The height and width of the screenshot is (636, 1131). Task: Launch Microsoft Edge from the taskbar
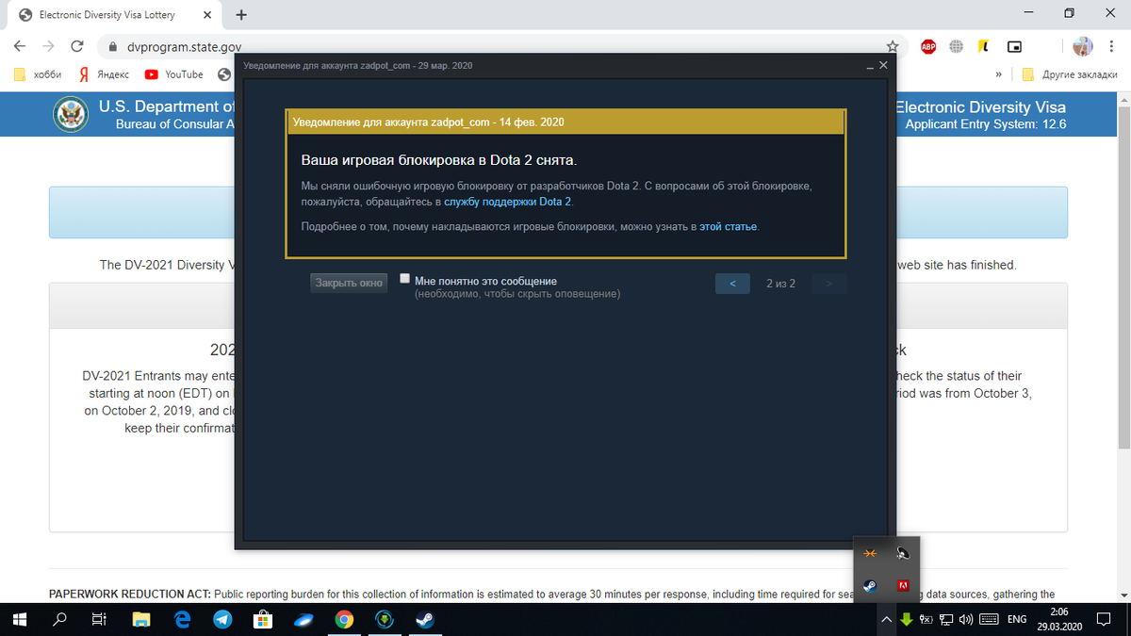tap(183, 619)
